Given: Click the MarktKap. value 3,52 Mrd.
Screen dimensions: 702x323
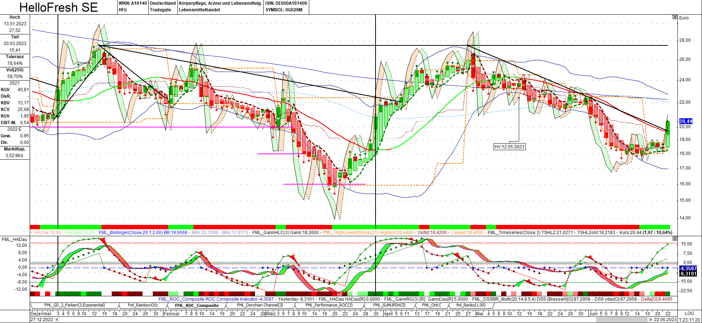Looking at the screenshot, I should [x=15, y=156].
